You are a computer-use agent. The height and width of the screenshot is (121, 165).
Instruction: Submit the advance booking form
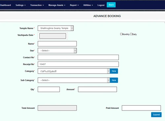pos(156,115)
